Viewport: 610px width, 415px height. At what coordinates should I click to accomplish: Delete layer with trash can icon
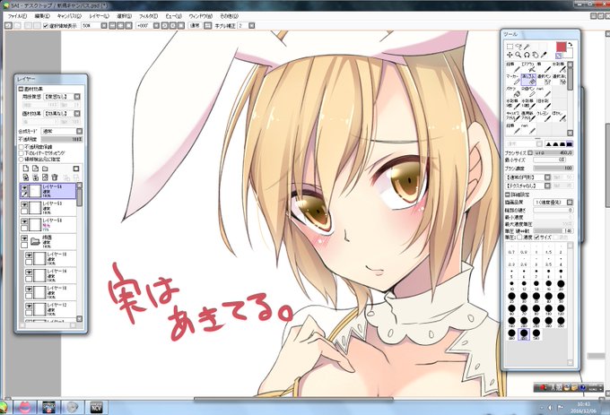point(55,177)
